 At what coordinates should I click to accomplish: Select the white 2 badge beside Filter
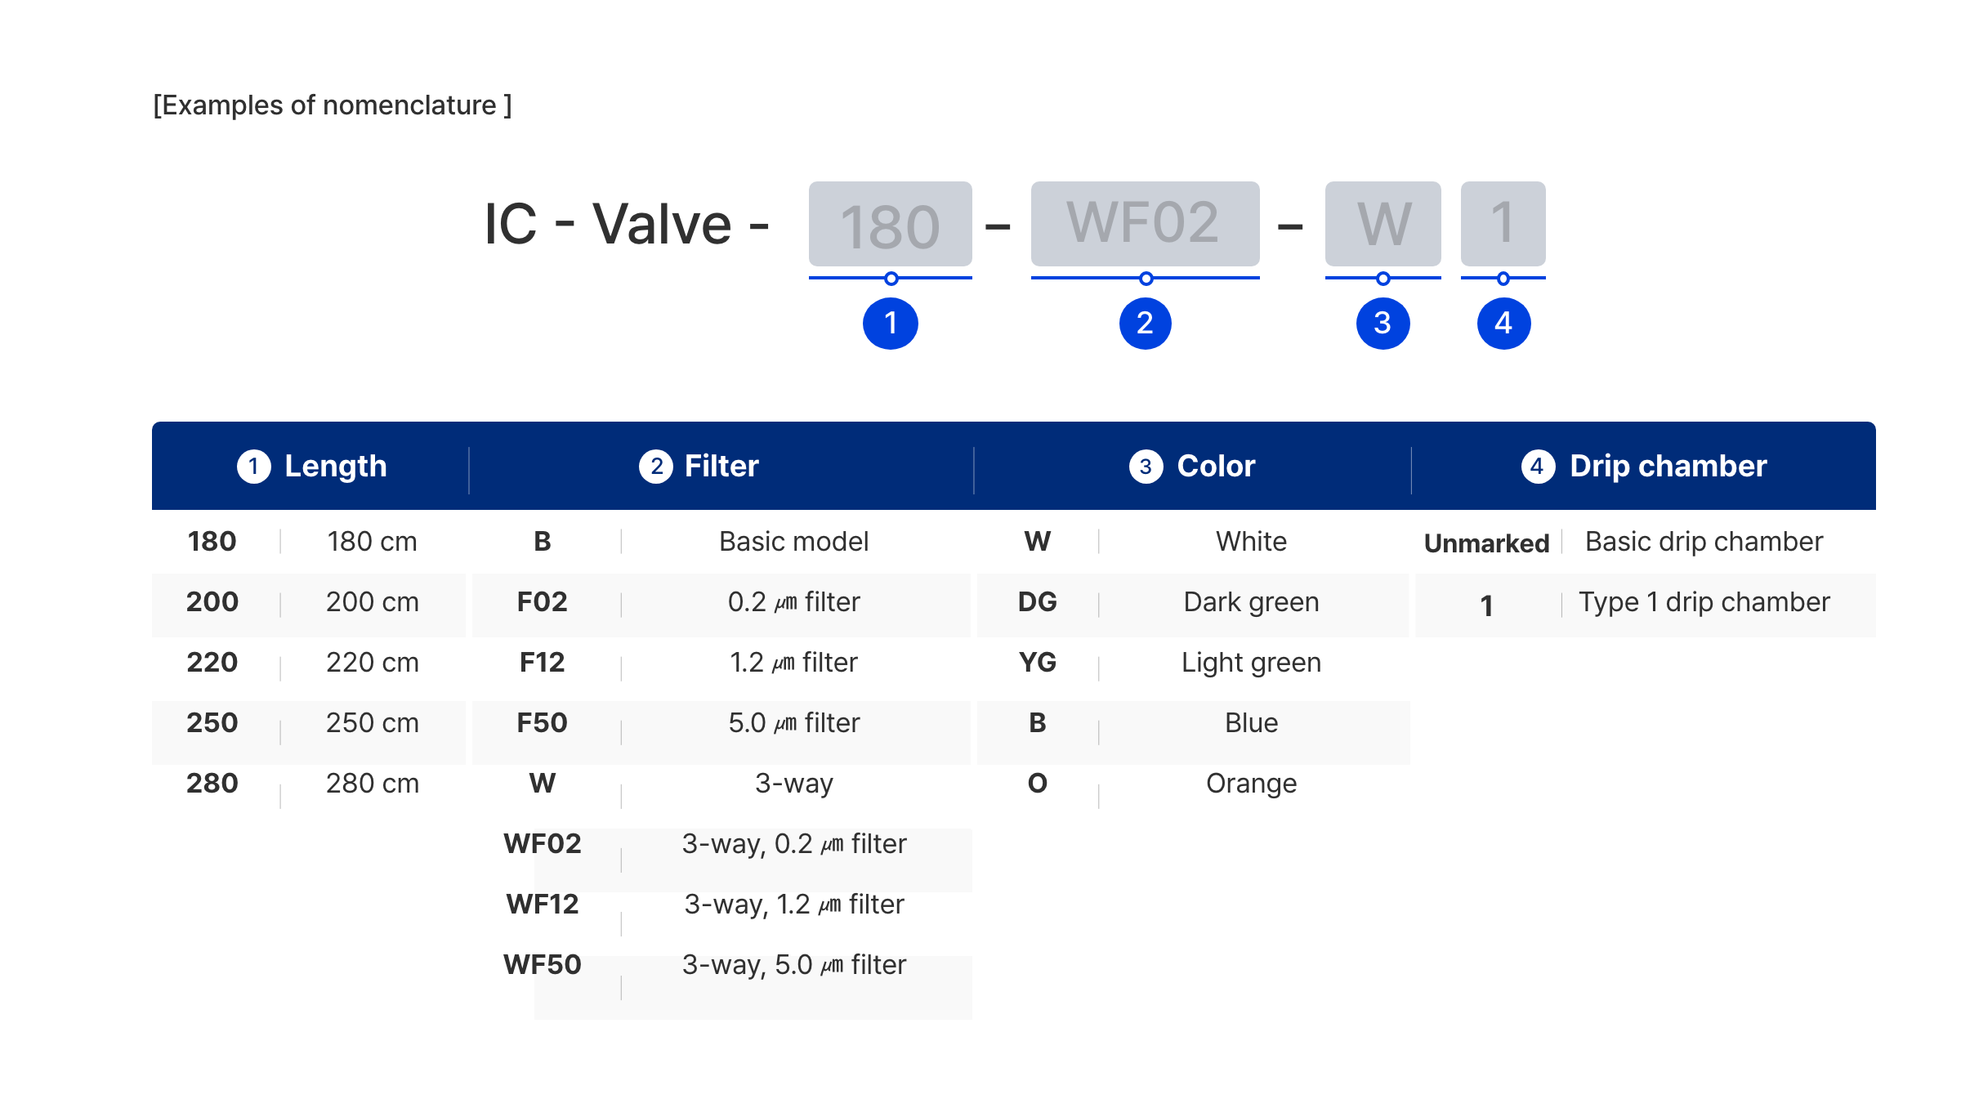655,466
